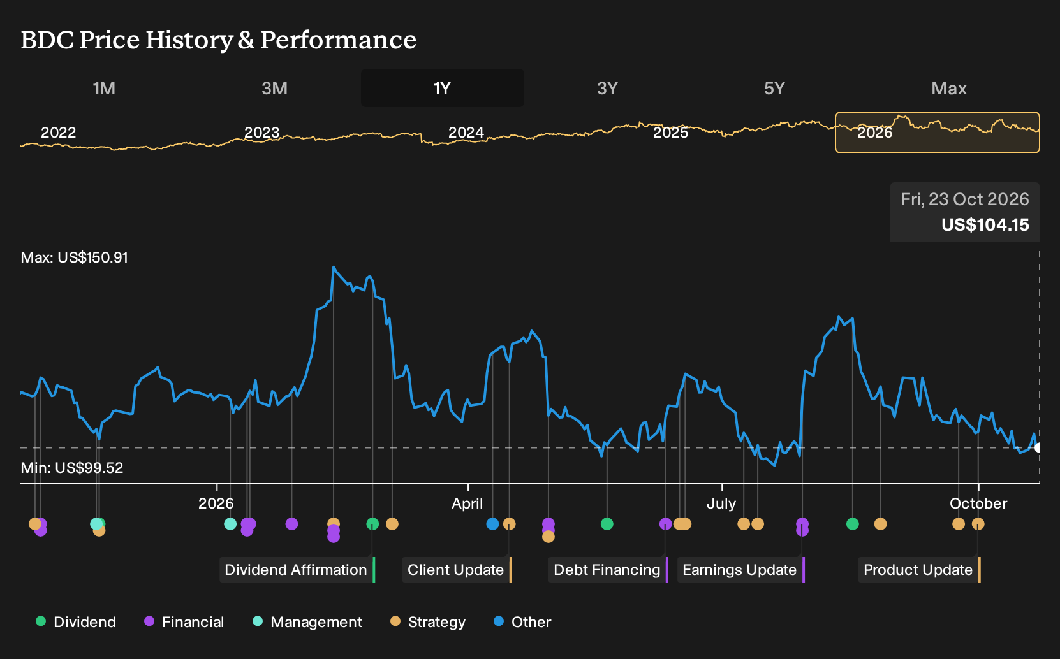
Task: Toggle the Financial legend label
Action: point(193,622)
